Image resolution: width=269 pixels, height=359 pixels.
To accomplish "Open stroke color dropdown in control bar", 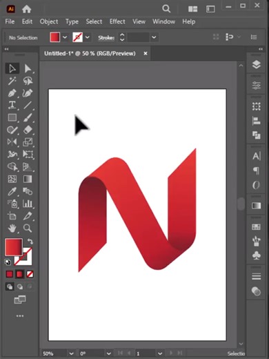I will coord(88,37).
